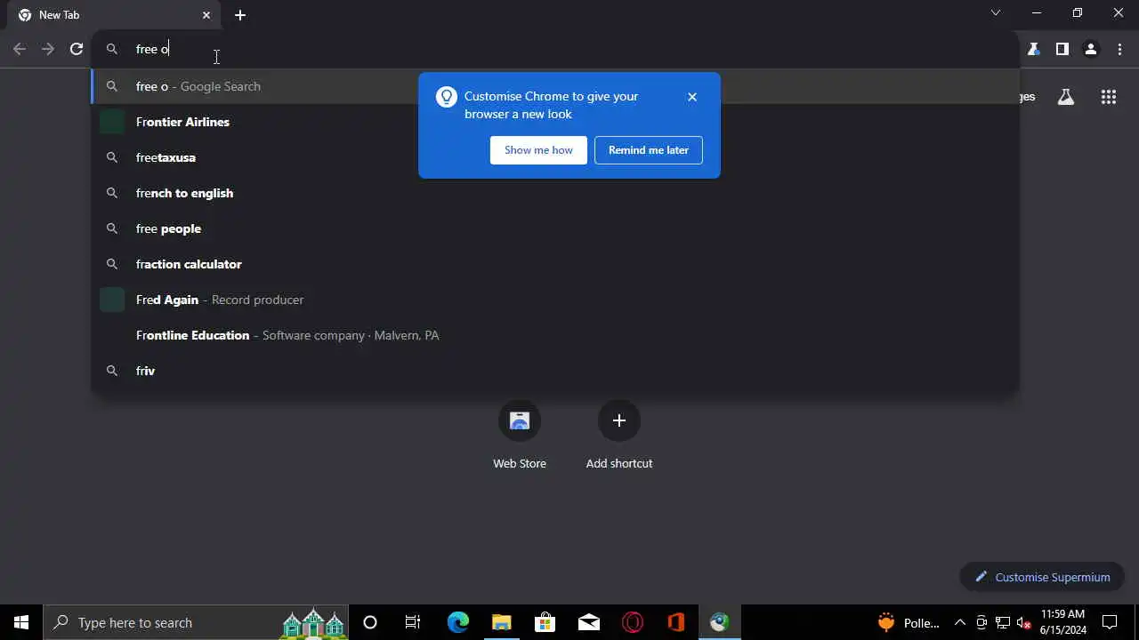Screen dimensions: 1139x640
Task: Launch Microsoft Edge from taskbar
Action: coord(457,622)
